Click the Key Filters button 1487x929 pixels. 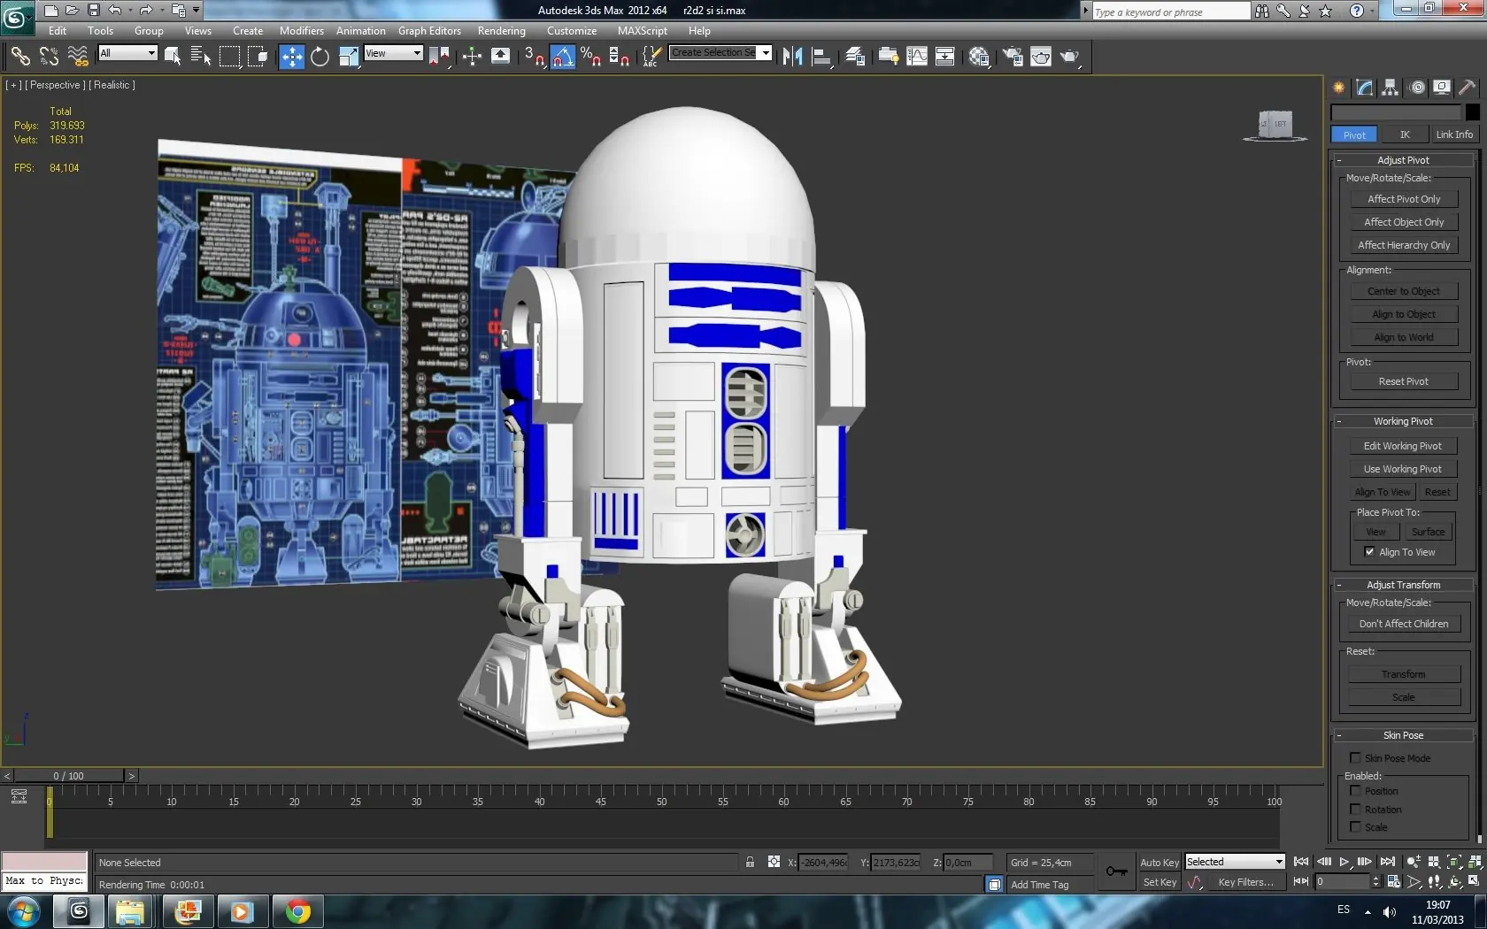click(x=1245, y=882)
